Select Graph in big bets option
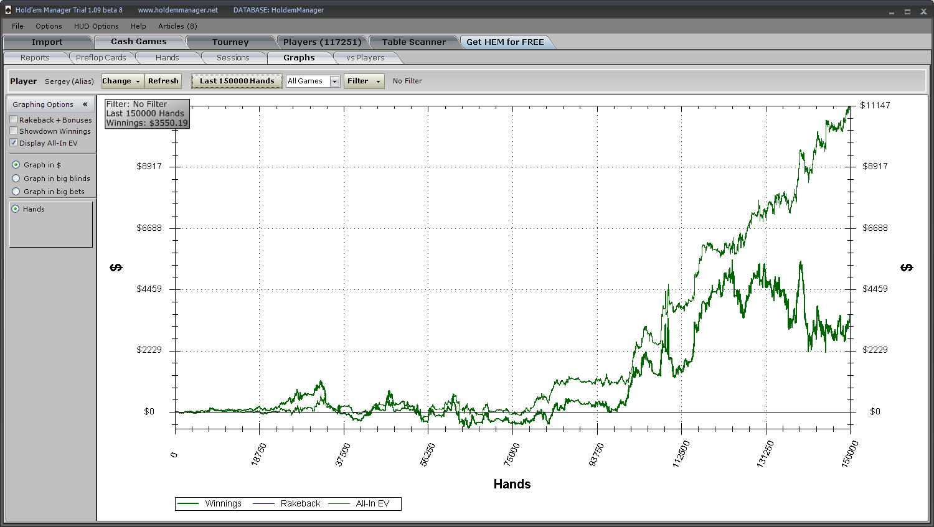The image size is (934, 527). coord(16,192)
